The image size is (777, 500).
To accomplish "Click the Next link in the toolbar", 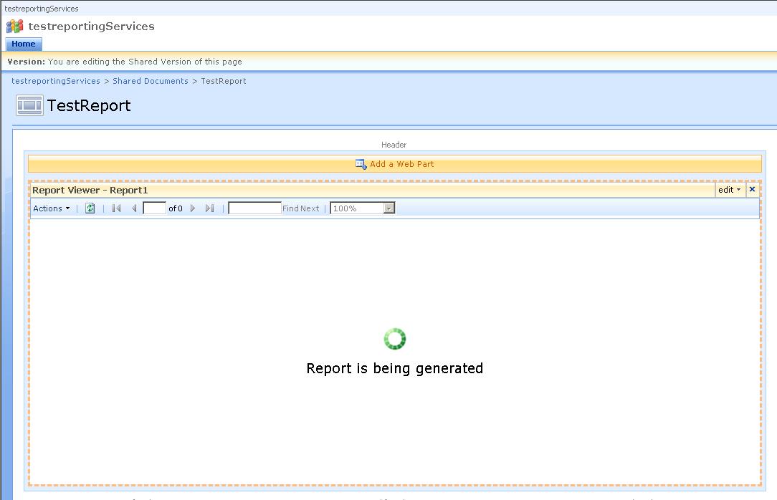I will coord(310,208).
